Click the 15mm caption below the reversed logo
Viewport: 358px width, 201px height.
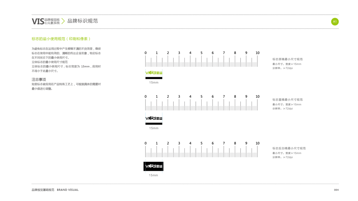point(153,175)
